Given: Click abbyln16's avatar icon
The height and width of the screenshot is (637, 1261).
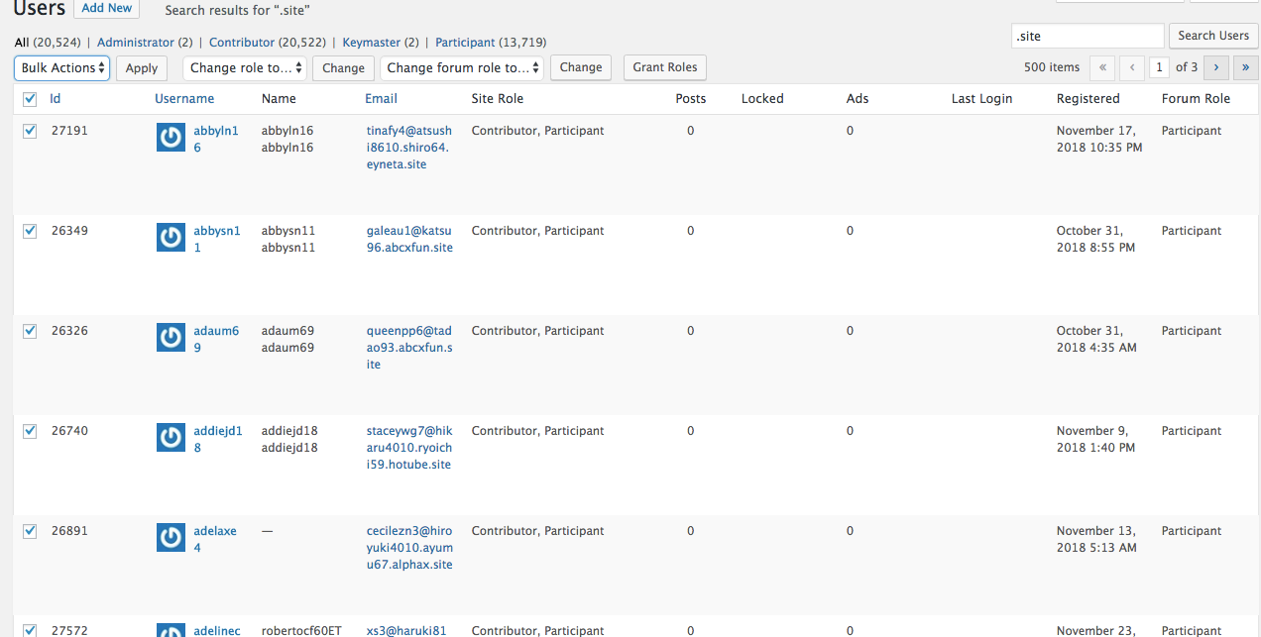Looking at the screenshot, I should 171,137.
